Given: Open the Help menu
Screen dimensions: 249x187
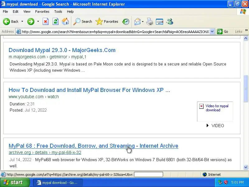Looking at the screenshot, I should (x=70, y=12).
